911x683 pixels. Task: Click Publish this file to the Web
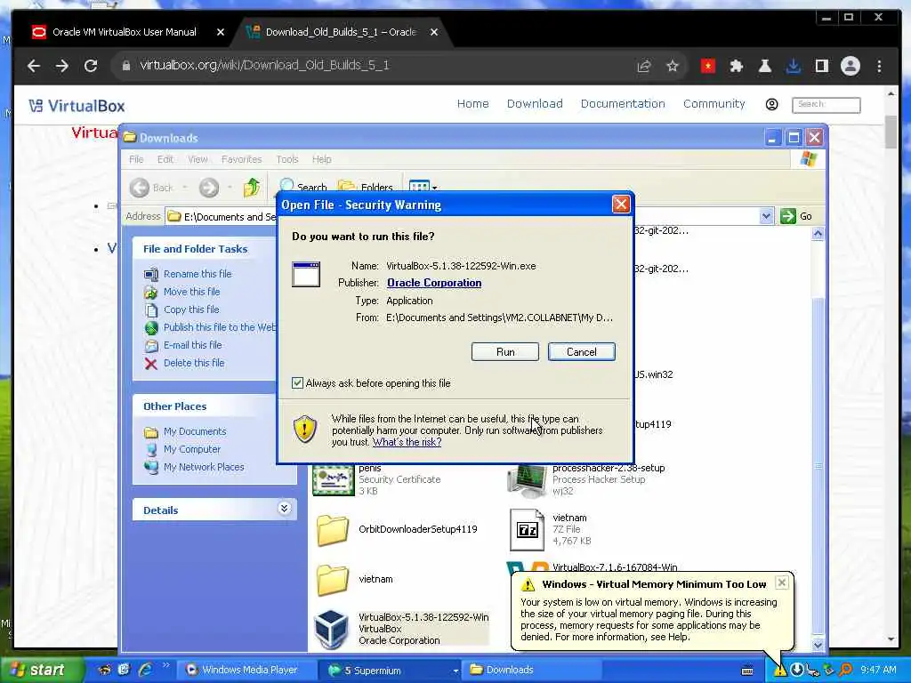click(x=220, y=327)
